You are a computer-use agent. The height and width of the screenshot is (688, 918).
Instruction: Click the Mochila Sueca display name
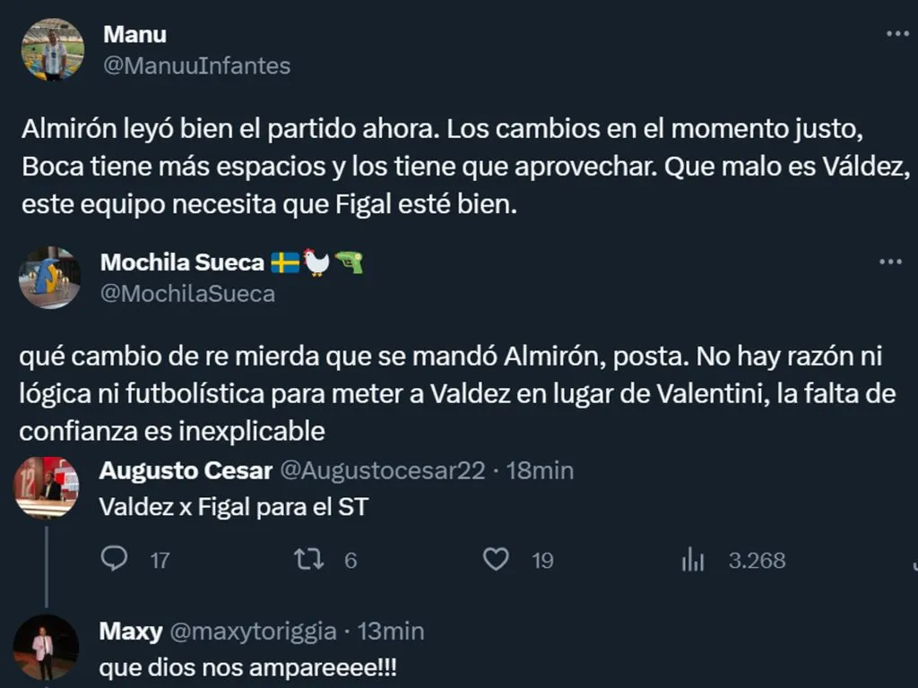pyautogui.click(x=182, y=262)
